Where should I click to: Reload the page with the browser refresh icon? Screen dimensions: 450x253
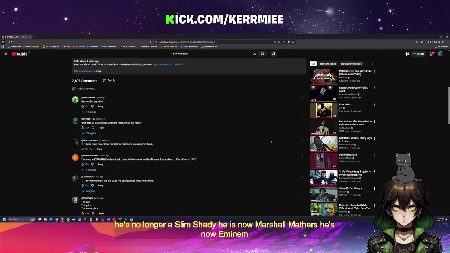(x=11, y=42)
